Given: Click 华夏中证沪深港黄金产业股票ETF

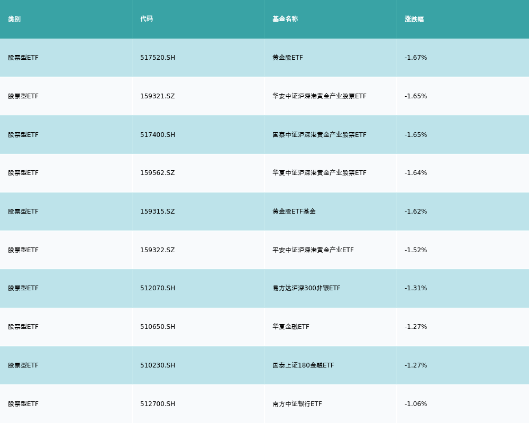Looking at the screenshot, I should click(x=320, y=173).
